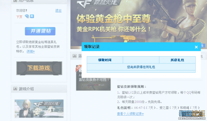207x121 pixels.
Task: Click the 每天限量2000份 rule line
Action: coord(139,102)
